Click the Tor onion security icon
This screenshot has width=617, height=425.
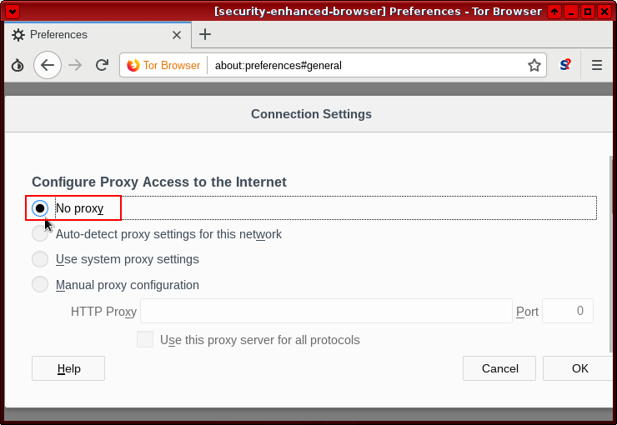pos(18,65)
